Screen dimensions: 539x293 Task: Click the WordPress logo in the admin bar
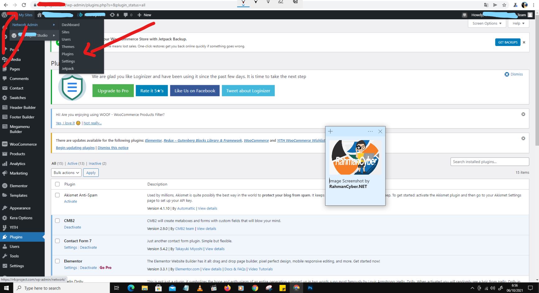coord(4,15)
